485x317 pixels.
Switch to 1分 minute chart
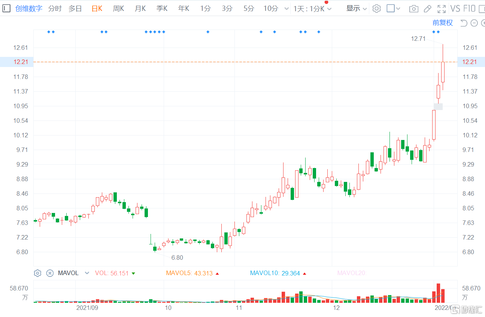[x=205, y=8]
